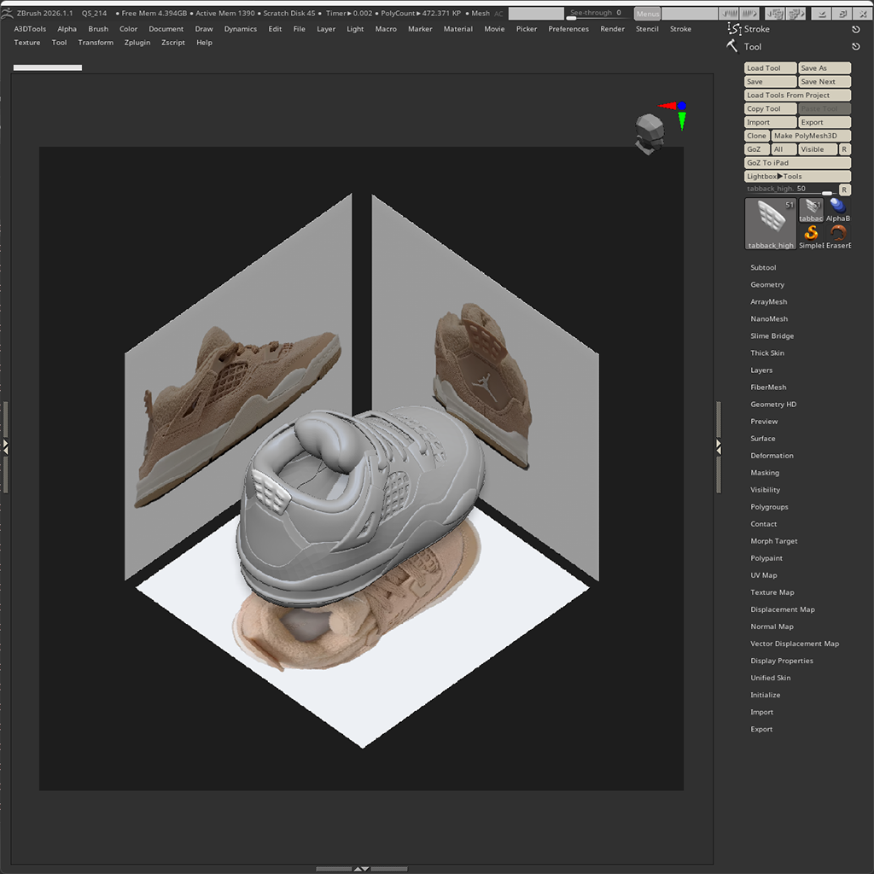Expand the Deformation subpalette
Image resolution: width=874 pixels, height=874 pixels.
tap(772, 456)
